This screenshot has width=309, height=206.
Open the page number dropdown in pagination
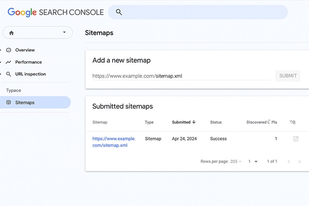[253, 162]
